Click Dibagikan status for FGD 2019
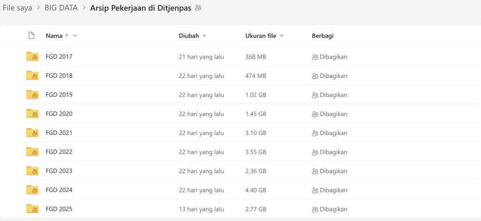The height and width of the screenshot is (221, 481). (329, 95)
